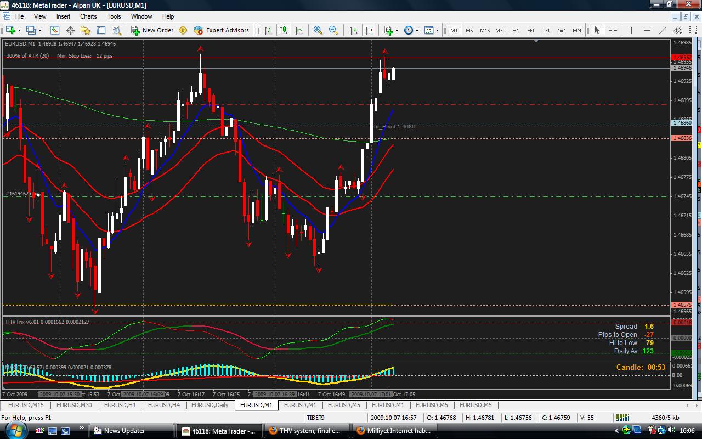
Task: Switch to the EURUSD,H4 chart tab
Action: click(x=164, y=405)
